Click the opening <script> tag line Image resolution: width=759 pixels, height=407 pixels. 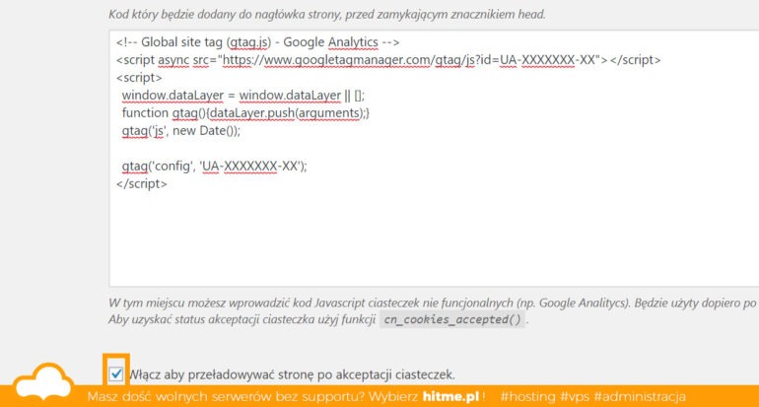tap(139, 78)
